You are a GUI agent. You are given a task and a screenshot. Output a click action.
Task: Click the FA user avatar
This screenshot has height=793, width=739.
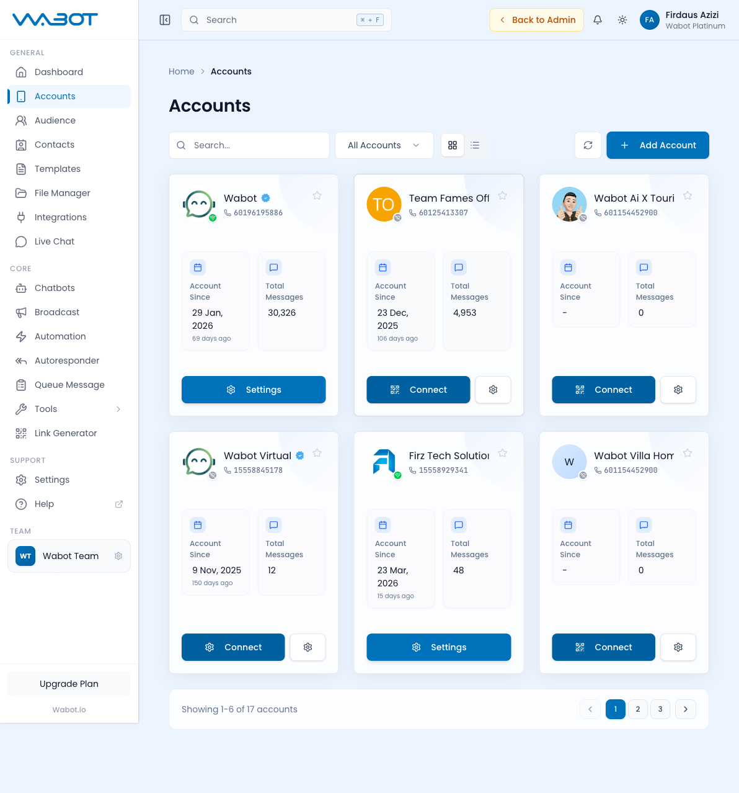pos(650,20)
